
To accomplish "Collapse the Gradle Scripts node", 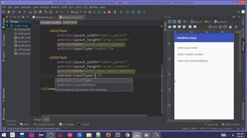I will (x=7, y=25).
